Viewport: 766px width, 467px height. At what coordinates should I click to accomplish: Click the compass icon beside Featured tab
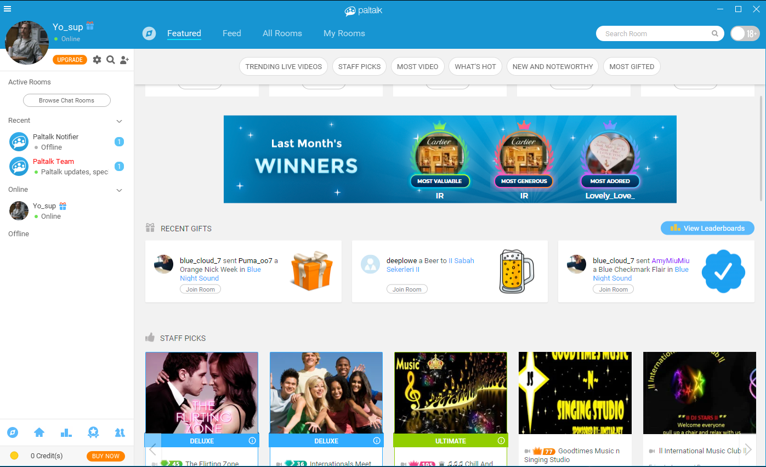149,33
